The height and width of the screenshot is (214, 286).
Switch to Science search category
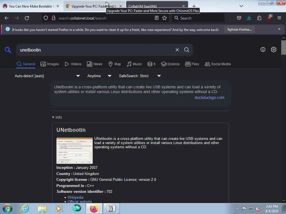(170, 64)
